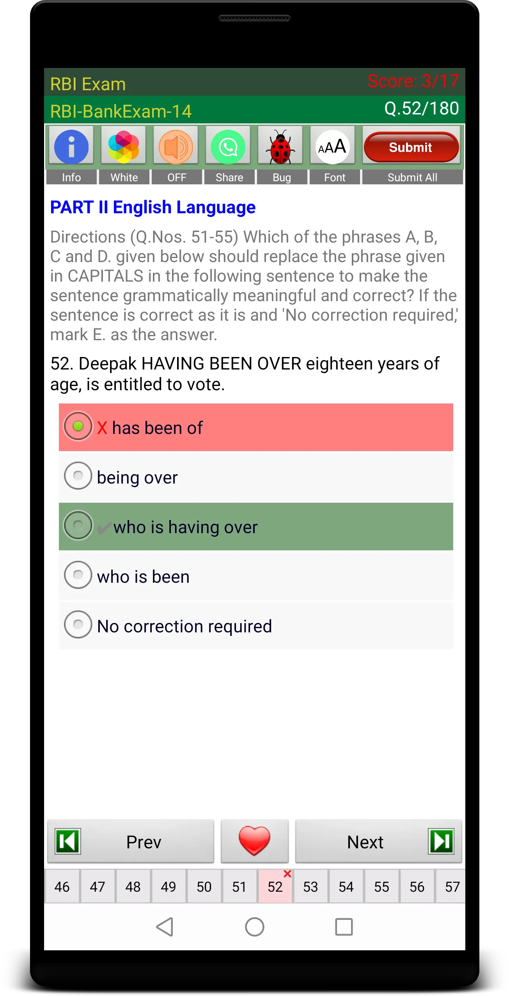Pick the 'who is having over' answer
This screenshot has width=509, height=996.
(256, 527)
